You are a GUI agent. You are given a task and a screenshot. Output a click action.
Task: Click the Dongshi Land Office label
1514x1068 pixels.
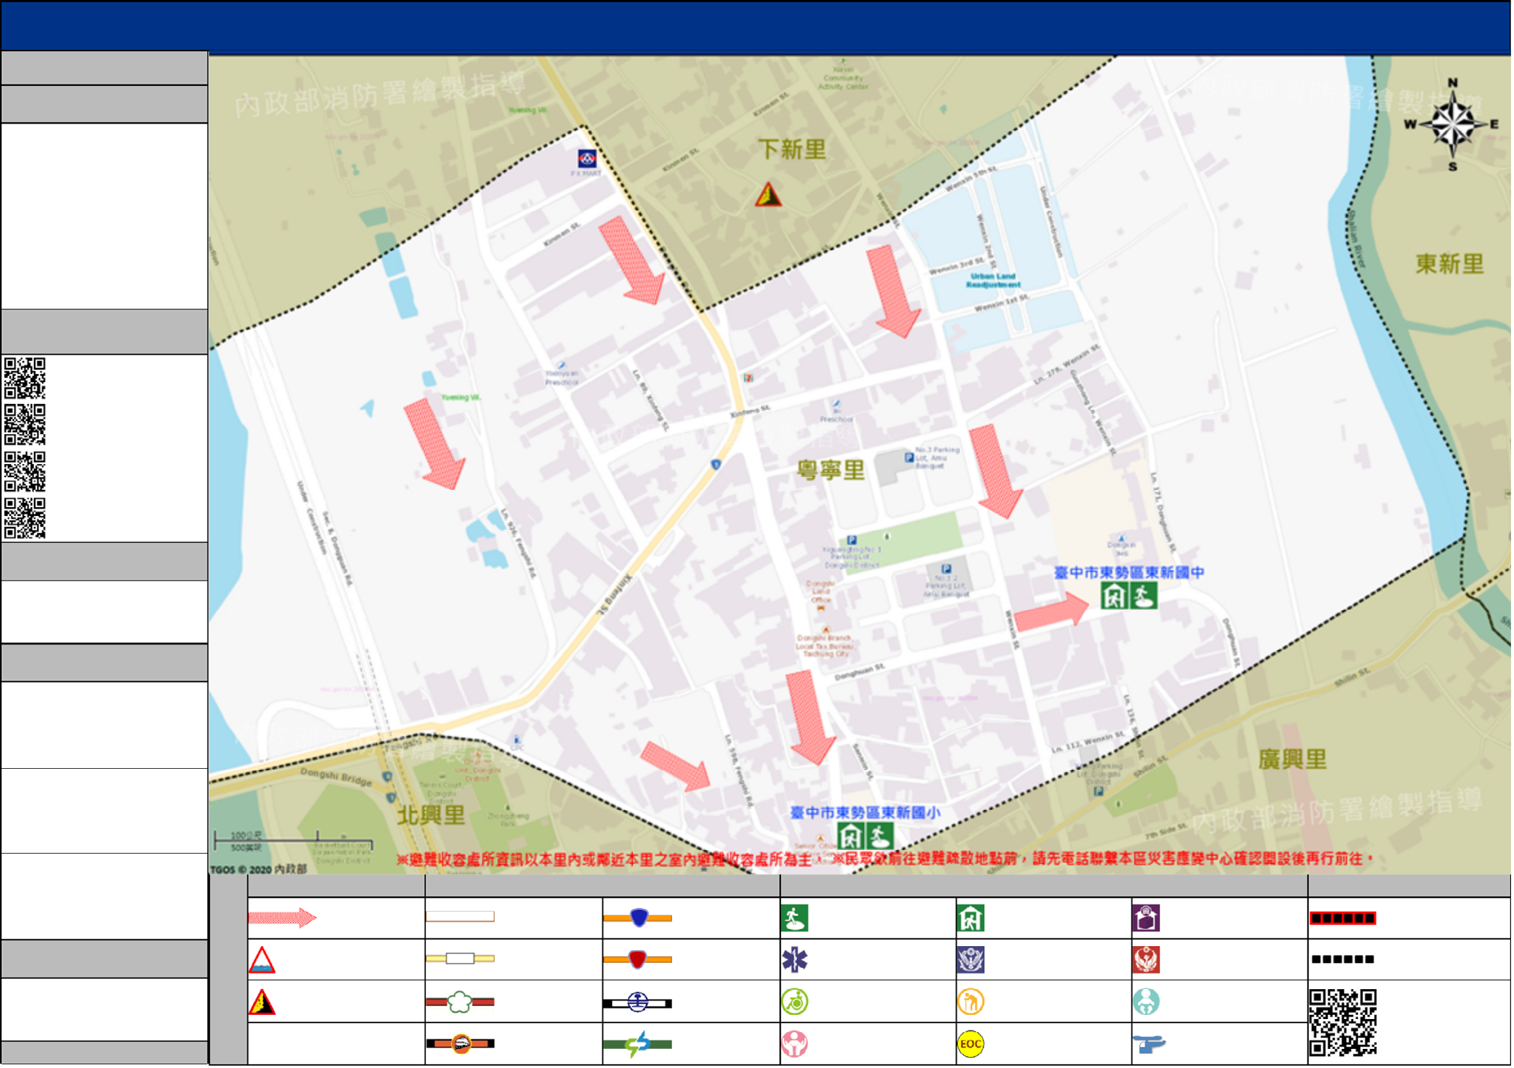[822, 593]
